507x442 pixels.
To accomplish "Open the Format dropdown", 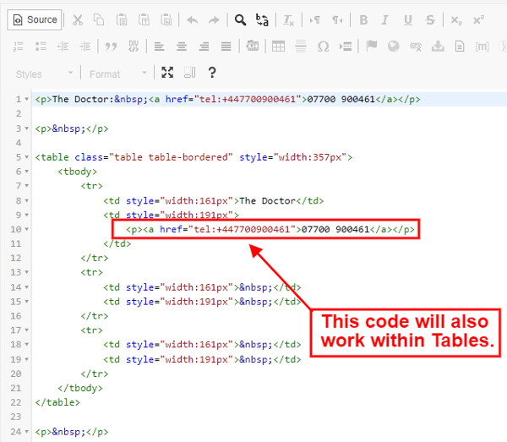I will pos(118,74).
